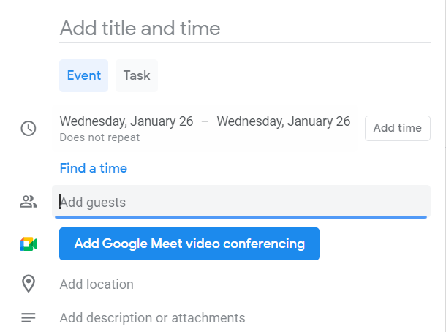The image size is (446, 332).
Task: Click the location pin icon
Action: (28, 284)
